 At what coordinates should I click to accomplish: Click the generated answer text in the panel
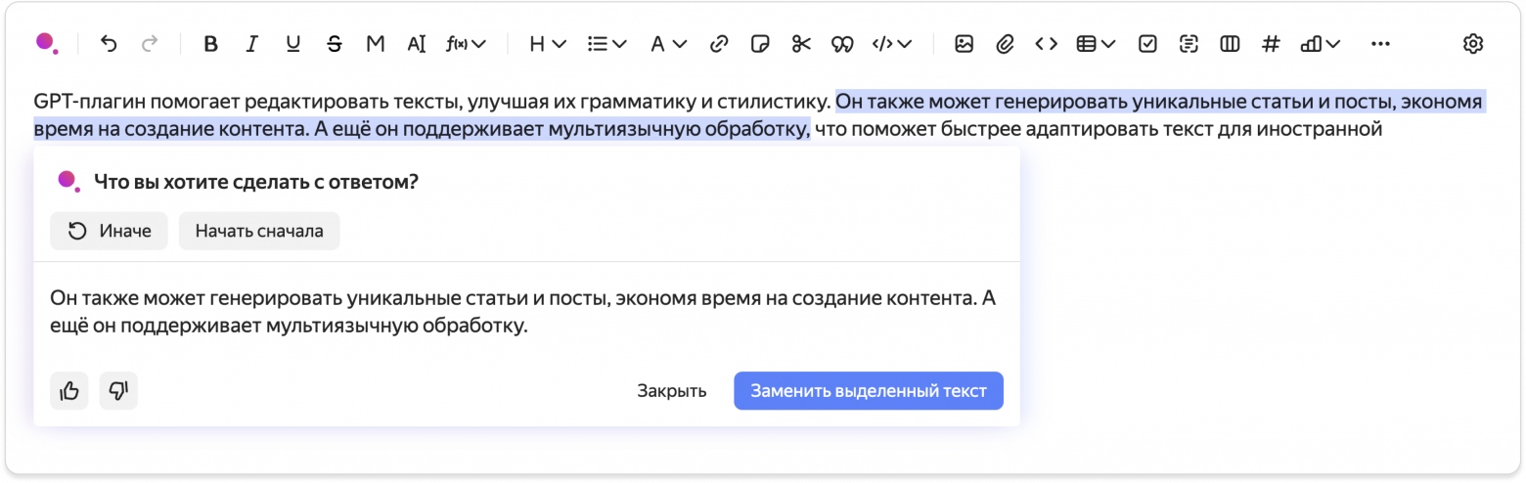pos(522,311)
